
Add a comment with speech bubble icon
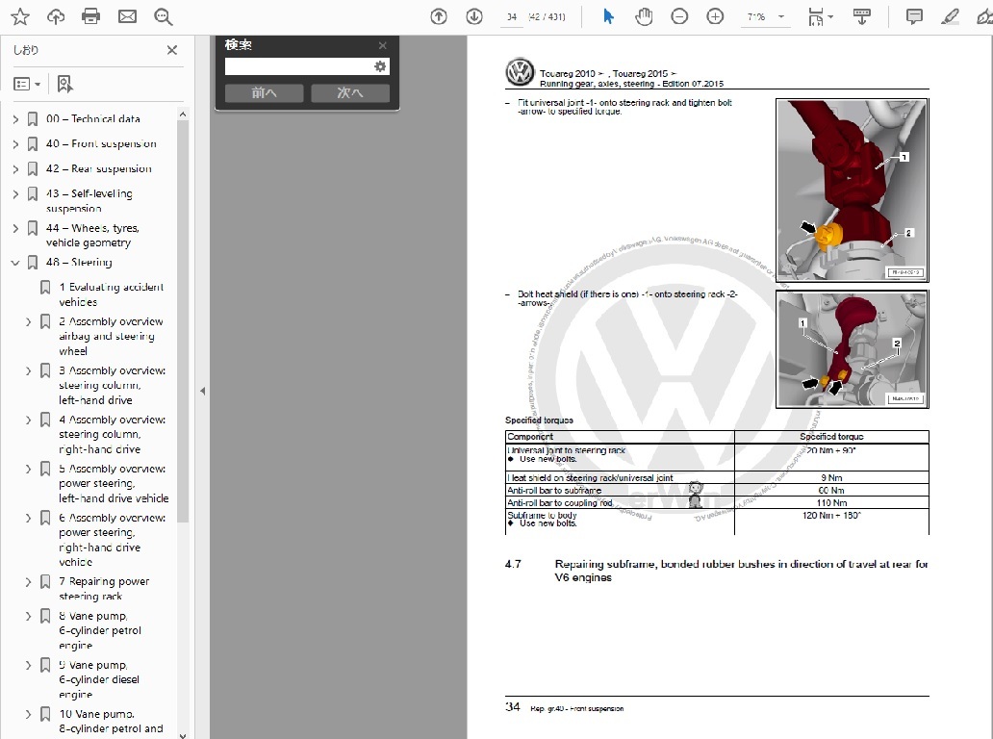tap(914, 16)
